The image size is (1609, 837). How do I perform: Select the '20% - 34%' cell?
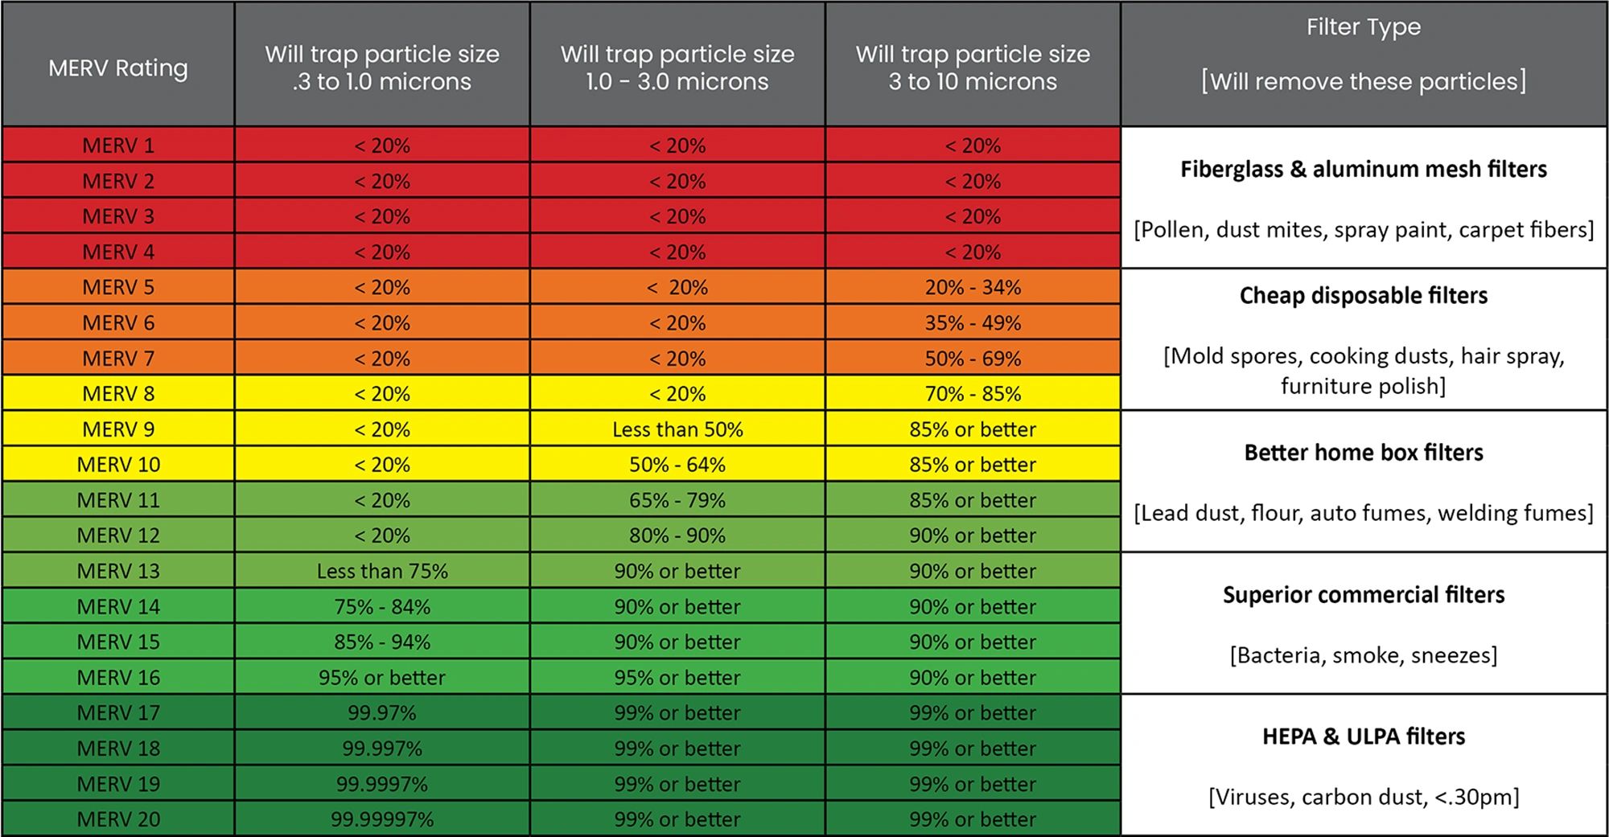point(973,287)
